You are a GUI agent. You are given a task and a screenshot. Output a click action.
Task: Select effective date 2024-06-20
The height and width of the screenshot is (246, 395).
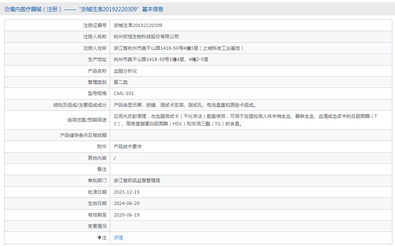coord(126,204)
